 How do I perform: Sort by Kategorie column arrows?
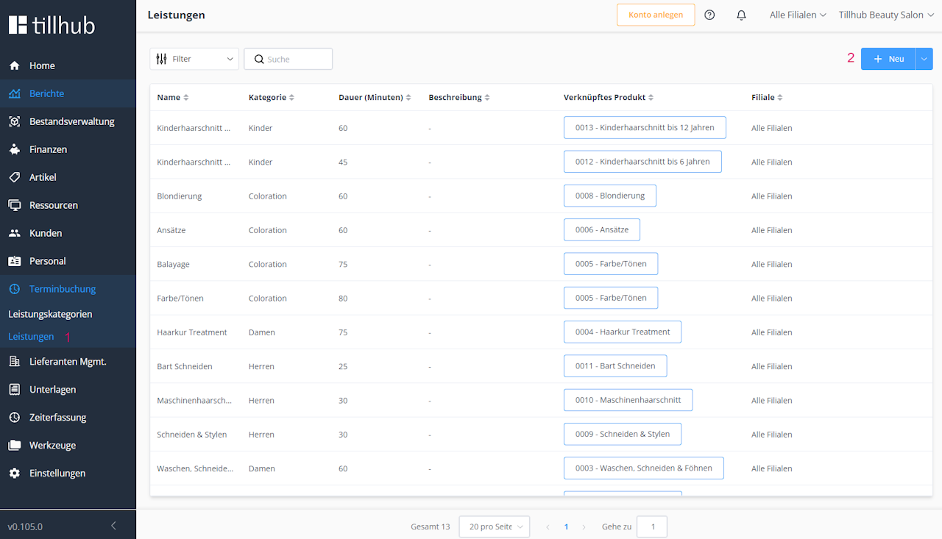[291, 98]
